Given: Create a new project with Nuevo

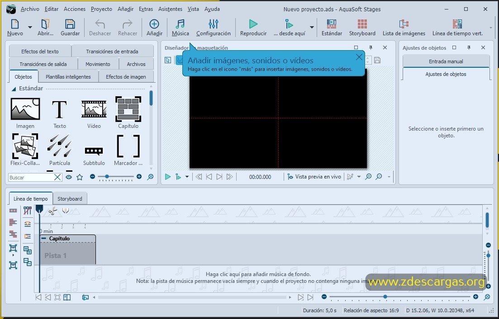Looking at the screenshot, I should pyautogui.click(x=15, y=28).
